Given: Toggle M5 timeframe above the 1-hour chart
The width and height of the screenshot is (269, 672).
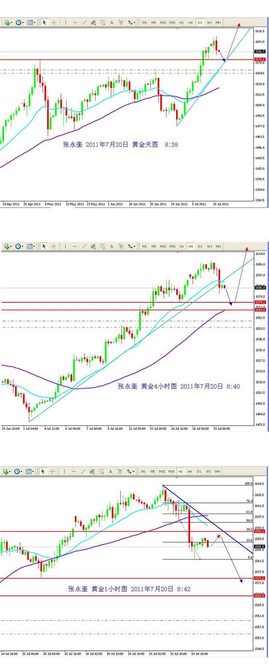Looking at the screenshot, I should [154, 471].
